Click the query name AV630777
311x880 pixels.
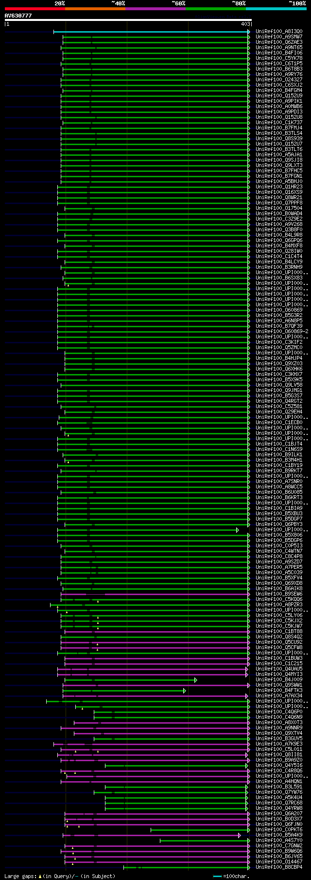[18, 16]
